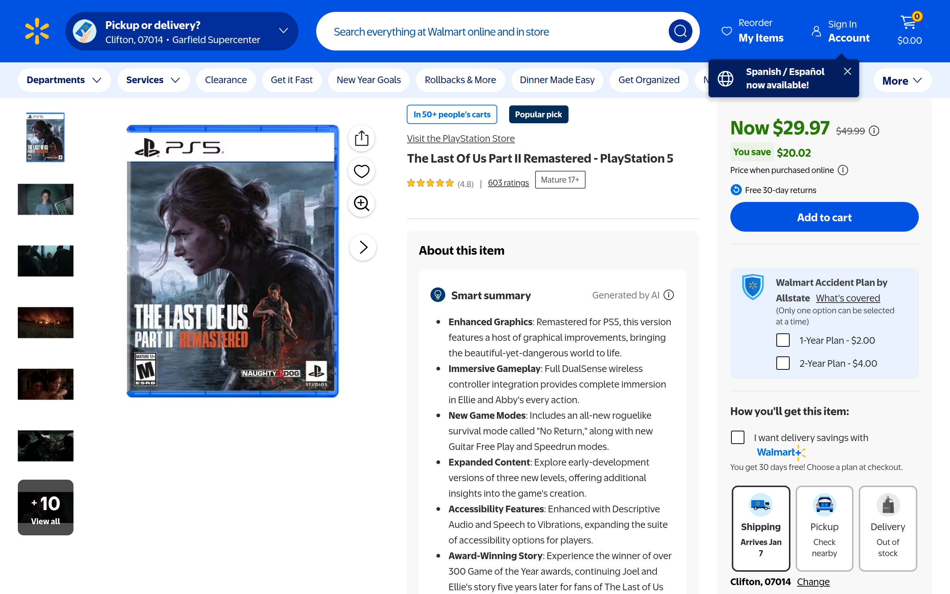Open the Visit the PlayStation Store link

point(461,138)
